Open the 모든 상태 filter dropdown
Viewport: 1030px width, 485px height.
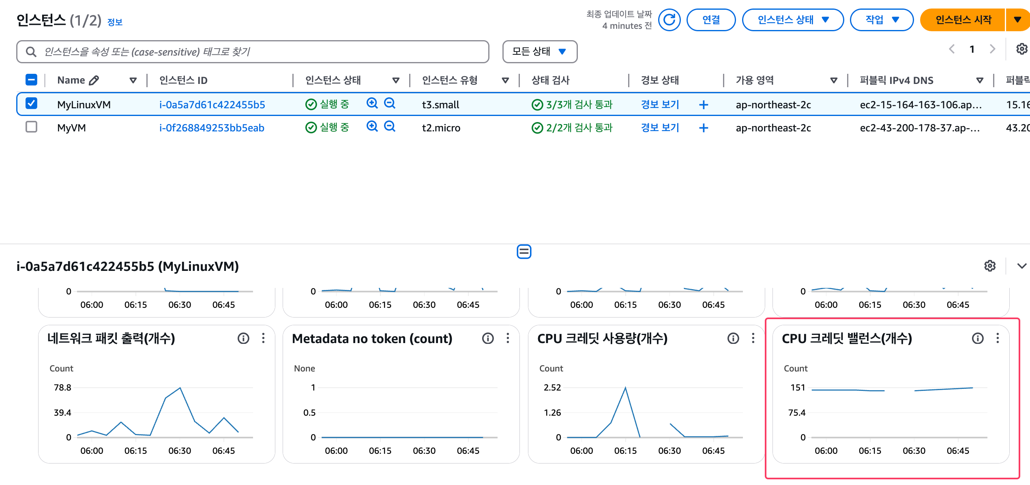539,52
